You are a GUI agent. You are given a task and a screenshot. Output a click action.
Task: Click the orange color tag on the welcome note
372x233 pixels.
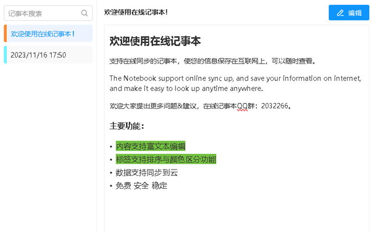tap(5, 33)
